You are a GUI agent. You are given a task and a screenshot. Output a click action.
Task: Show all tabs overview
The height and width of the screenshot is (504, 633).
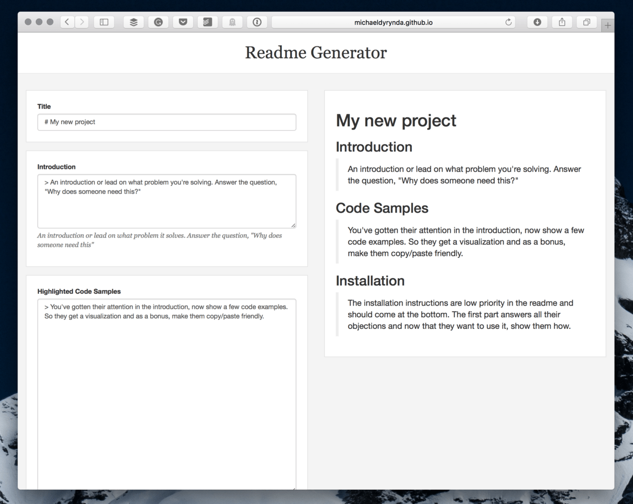(x=587, y=22)
